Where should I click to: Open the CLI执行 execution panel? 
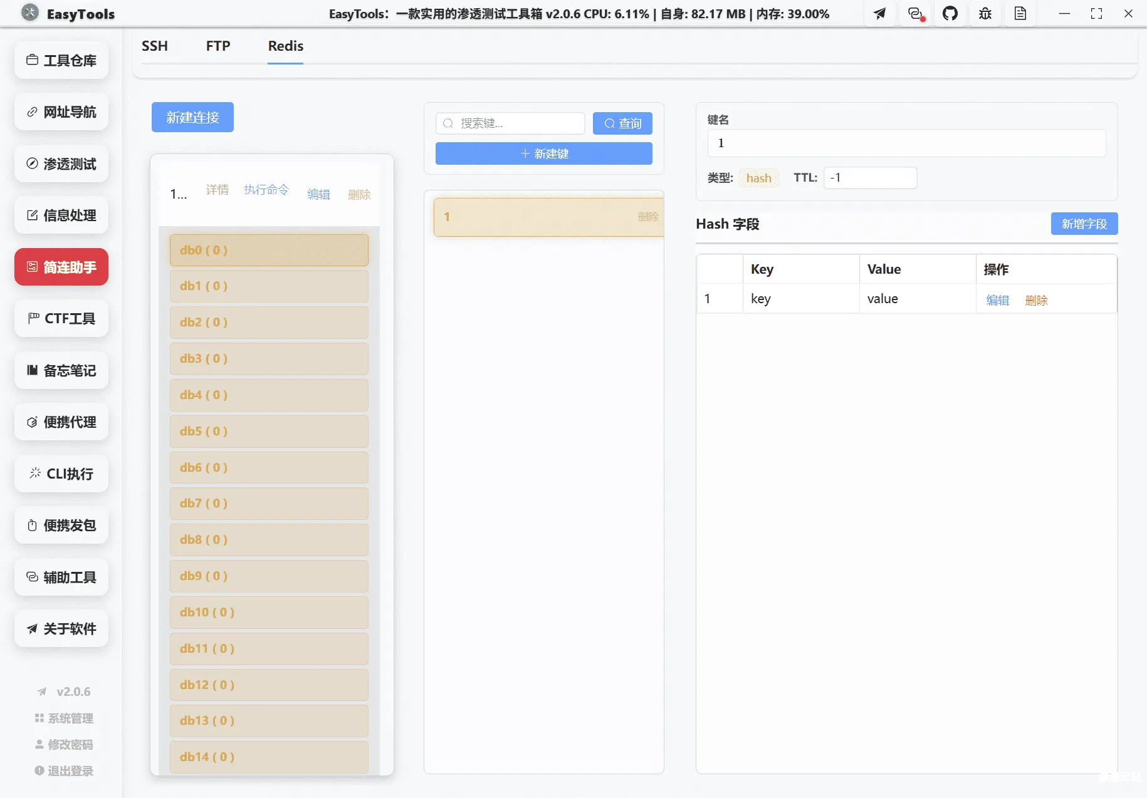coord(61,474)
